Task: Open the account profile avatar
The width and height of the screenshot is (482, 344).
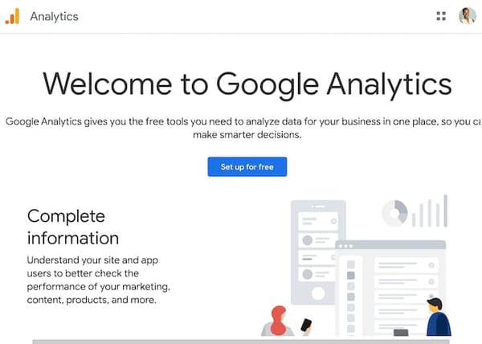Action: (467, 16)
